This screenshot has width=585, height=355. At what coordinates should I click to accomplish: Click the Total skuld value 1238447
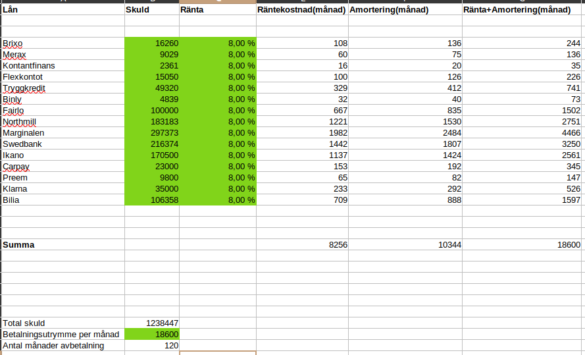(x=151, y=323)
